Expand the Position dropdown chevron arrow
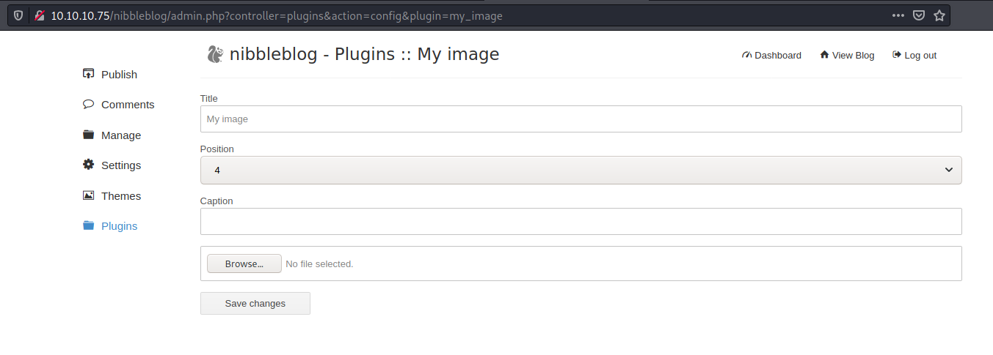Viewport: 993px width, 355px height. 948,170
